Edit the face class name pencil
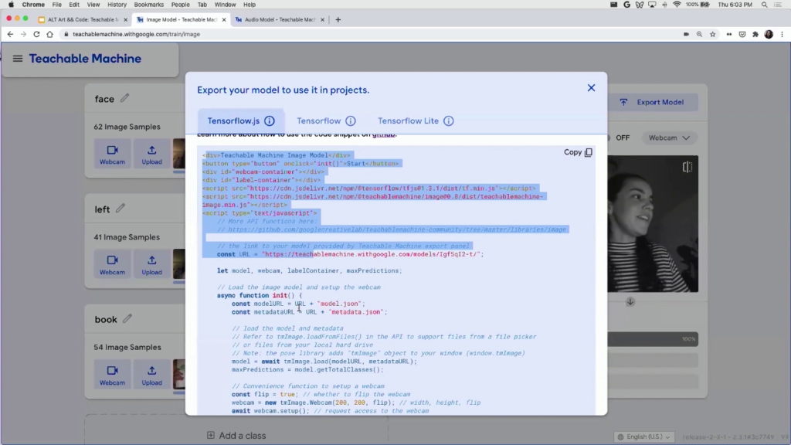Viewport: 791px width, 445px height. pos(124,98)
